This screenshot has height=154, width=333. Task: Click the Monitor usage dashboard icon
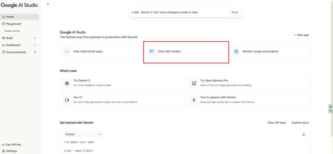click(x=236, y=51)
